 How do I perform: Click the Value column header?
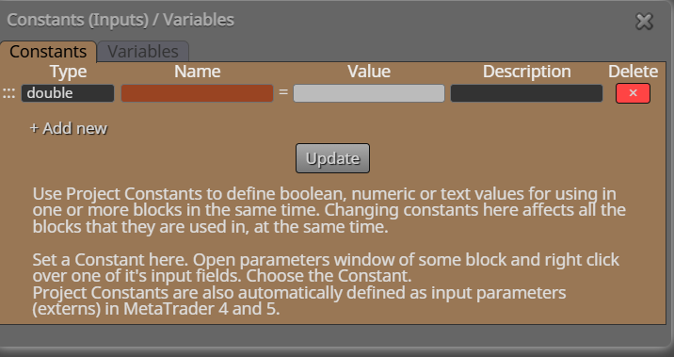pos(369,72)
